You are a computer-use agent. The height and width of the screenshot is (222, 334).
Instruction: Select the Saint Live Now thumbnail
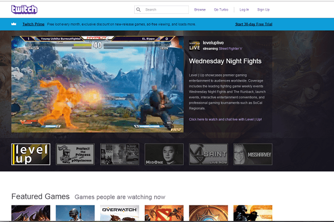pos(208,154)
